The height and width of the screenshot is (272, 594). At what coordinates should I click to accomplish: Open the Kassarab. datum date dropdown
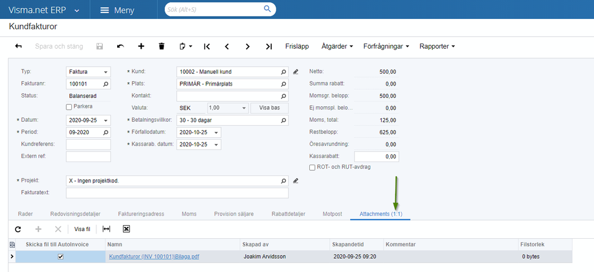click(216, 144)
